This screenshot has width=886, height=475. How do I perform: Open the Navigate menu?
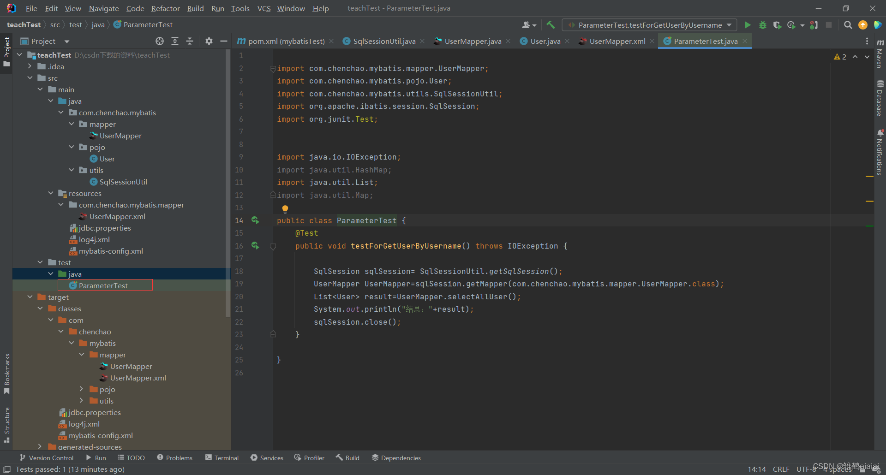(104, 8)
